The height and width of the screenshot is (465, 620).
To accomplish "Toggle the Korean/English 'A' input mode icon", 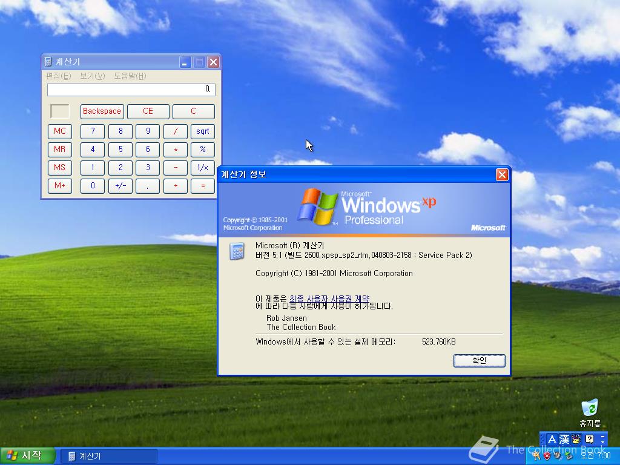I will pyautogui.click(x=552, y=440).
